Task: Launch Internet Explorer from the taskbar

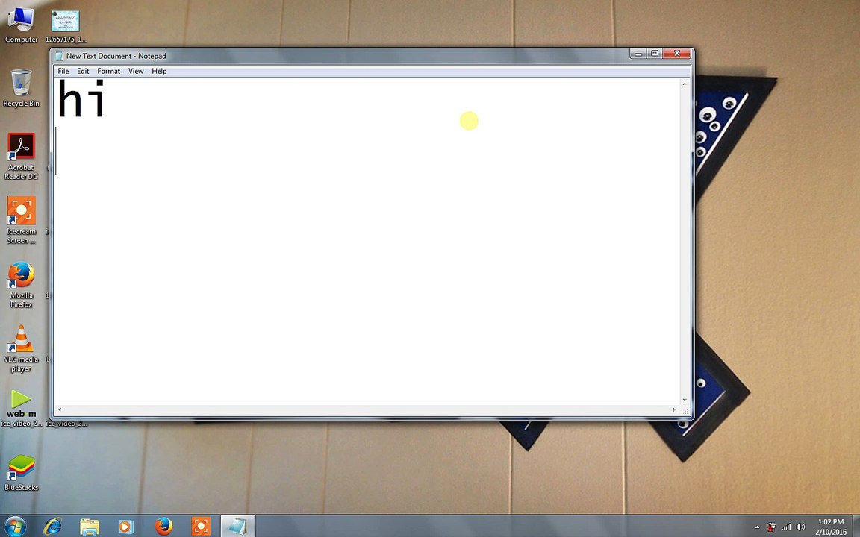Action: [x=53, y=526]
